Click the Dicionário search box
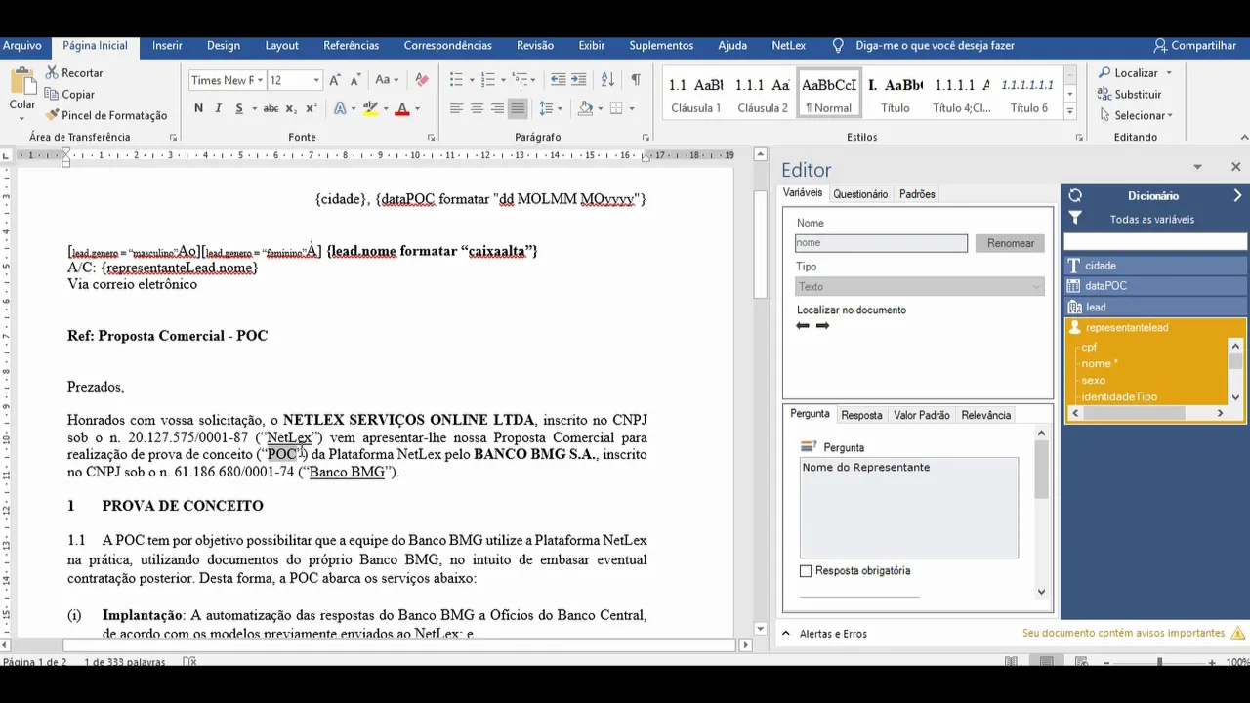 pos(1155,241)
